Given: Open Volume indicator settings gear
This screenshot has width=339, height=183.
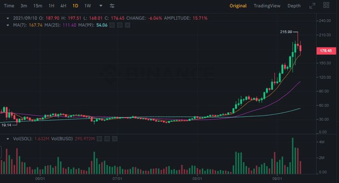Looking at the screenshot, I should coord(107,138).
